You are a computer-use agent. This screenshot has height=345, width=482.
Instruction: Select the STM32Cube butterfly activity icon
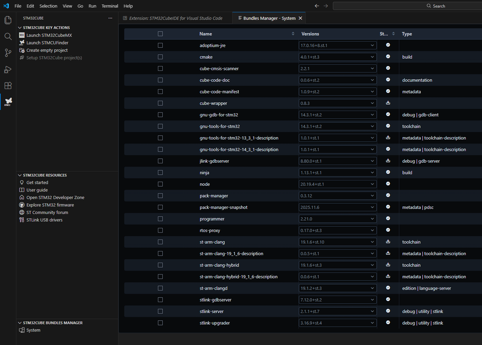8,102
